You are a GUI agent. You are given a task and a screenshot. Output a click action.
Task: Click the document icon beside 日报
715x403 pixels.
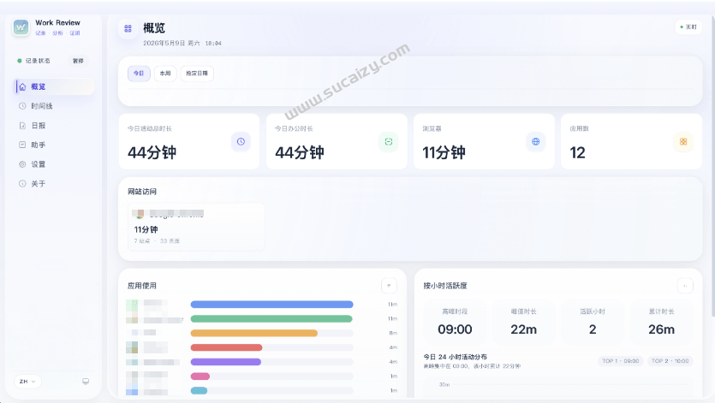22,126
